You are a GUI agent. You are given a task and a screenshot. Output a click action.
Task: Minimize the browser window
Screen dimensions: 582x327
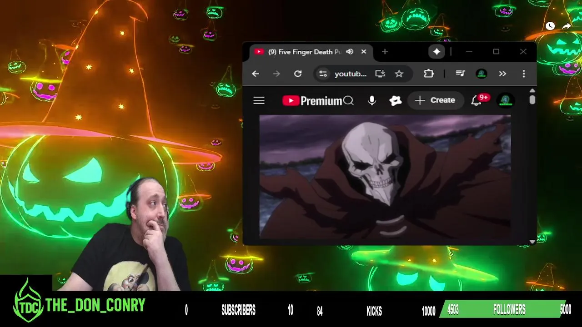tap(469, 52)
